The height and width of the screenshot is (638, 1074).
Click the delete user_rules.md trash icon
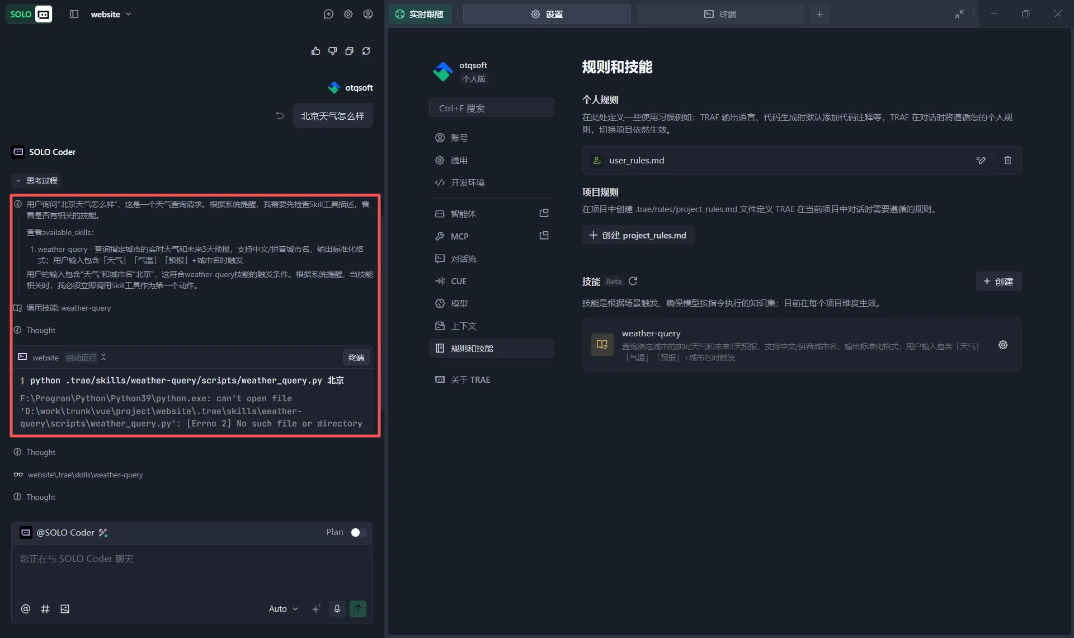tap(1007, 160)
